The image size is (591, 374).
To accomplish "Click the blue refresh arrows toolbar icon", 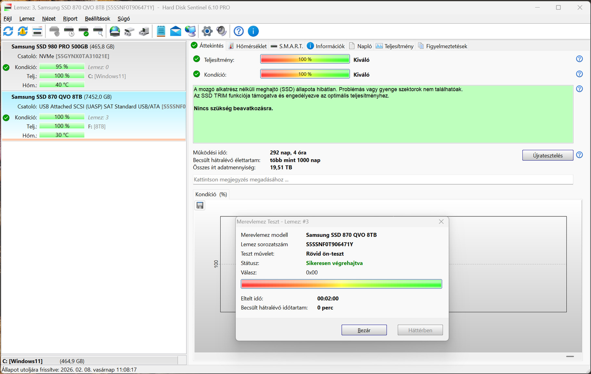I will pyautogui.click(x=8, y=31).
